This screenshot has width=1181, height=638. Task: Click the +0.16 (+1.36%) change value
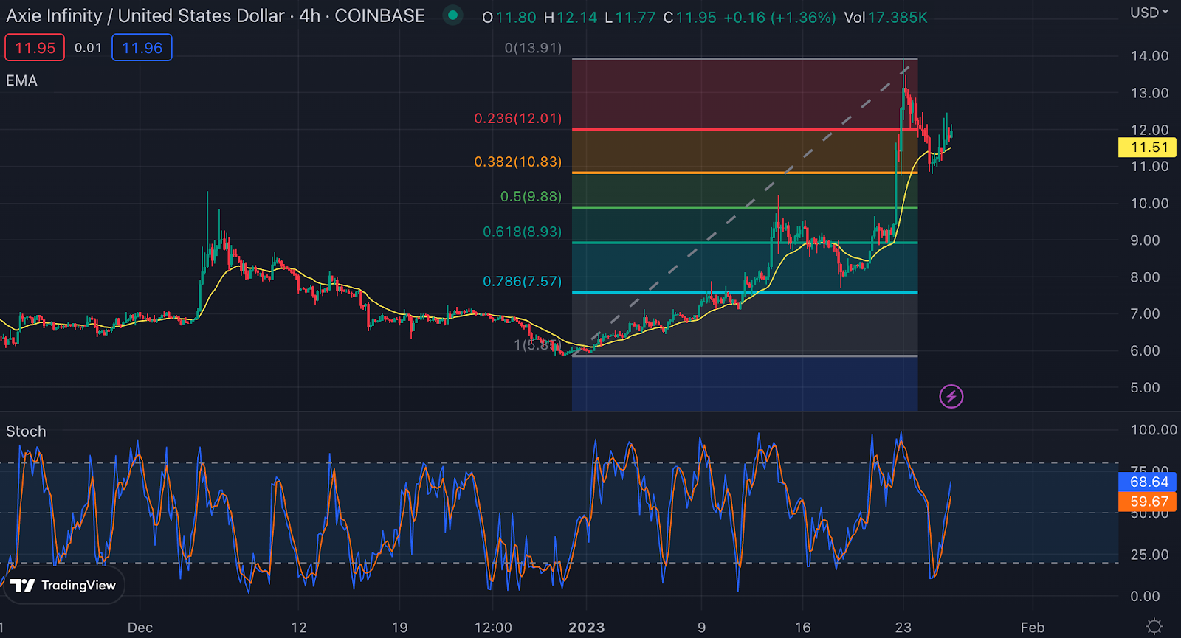coord(779,17)
